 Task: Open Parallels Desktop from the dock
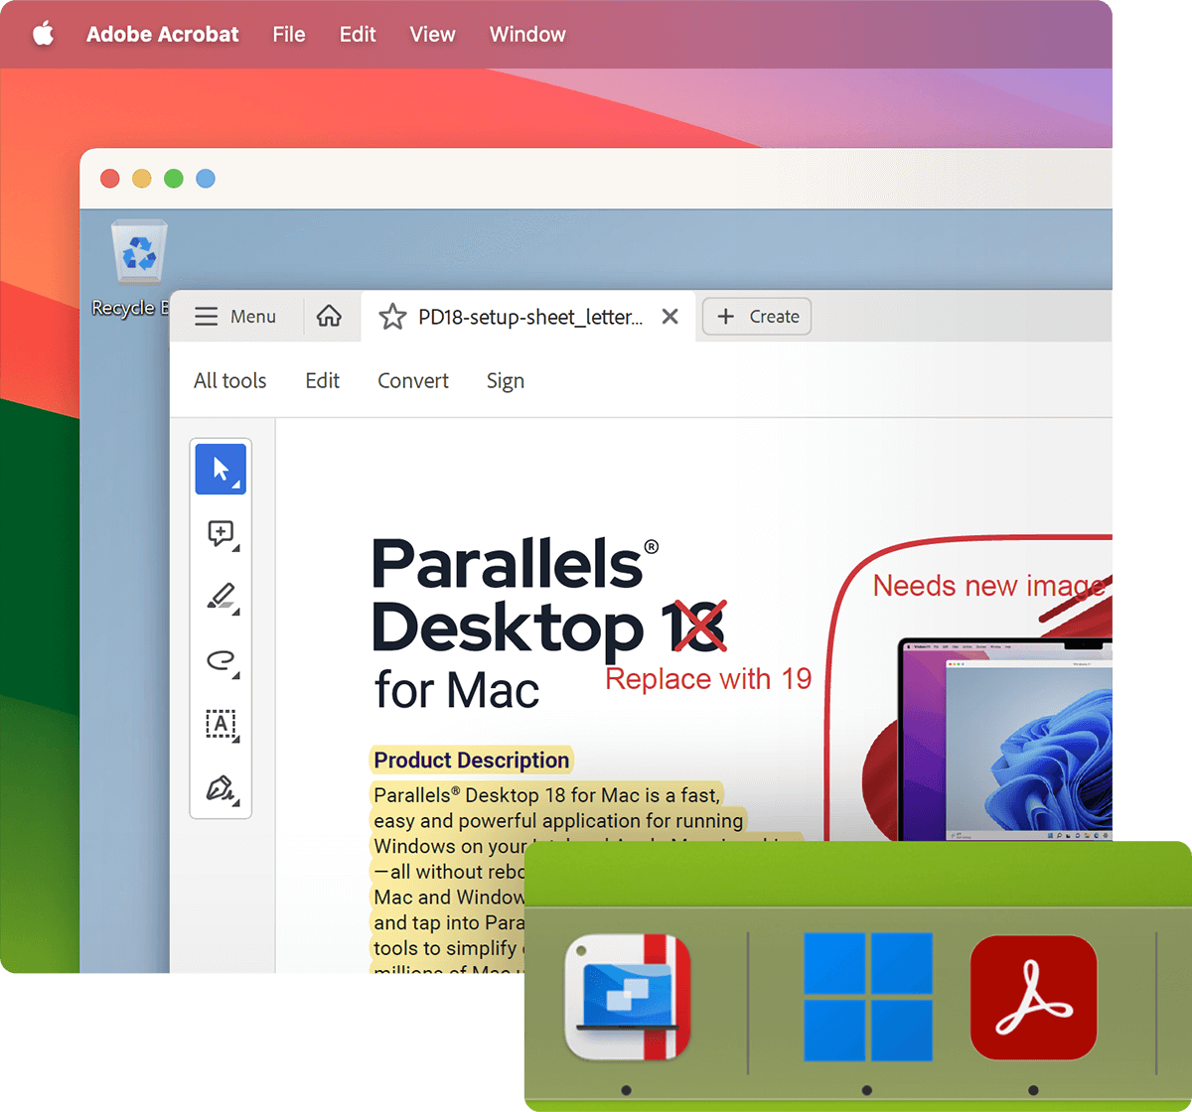626,997
